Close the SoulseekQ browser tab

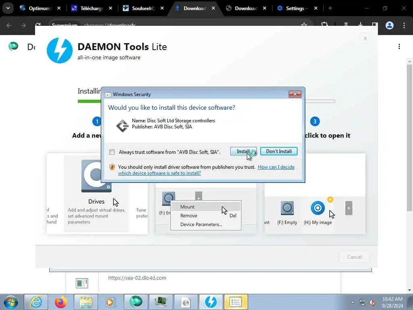(x=162, y=8)
